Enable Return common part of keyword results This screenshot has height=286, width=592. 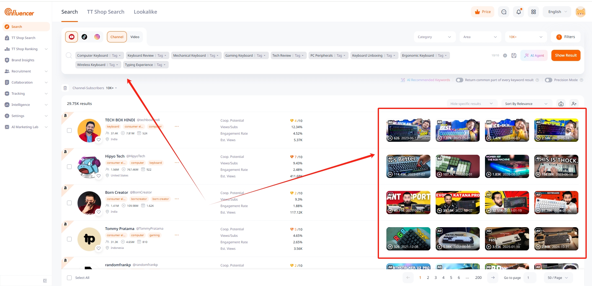pos(459,80)
